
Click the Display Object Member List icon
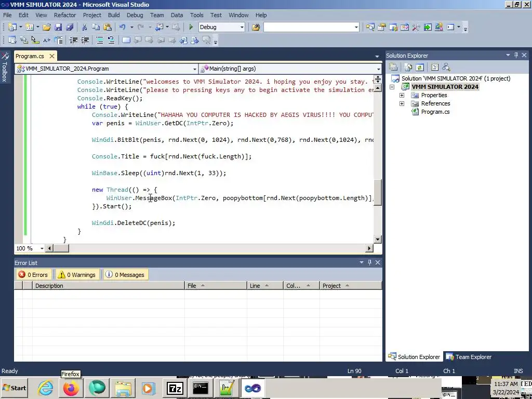pos(12,40)
